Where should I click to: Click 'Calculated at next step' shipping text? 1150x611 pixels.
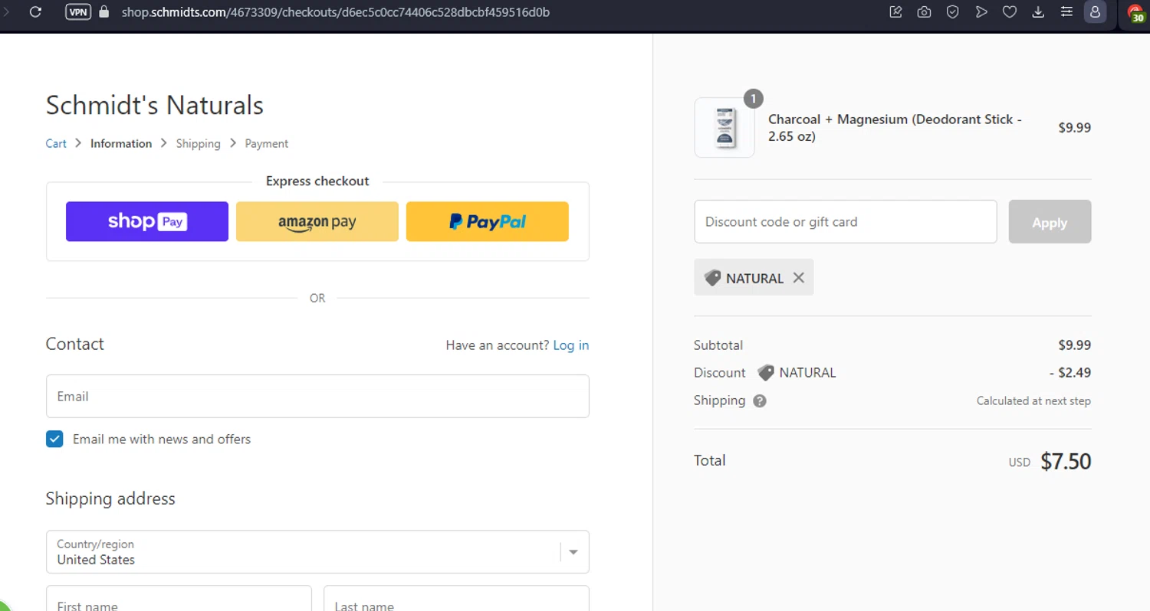[x=1033, y=400]
